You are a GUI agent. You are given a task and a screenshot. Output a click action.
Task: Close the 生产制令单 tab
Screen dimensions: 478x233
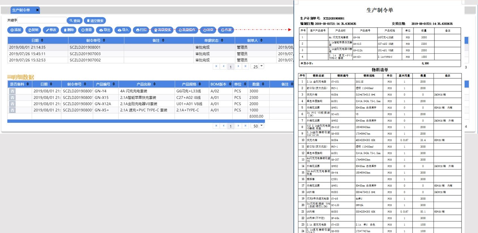(x=37, y=10)
